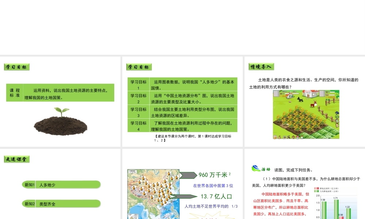Select the 新知1 人多地少 item
365x219 pixels.
[x=61, y=185]
